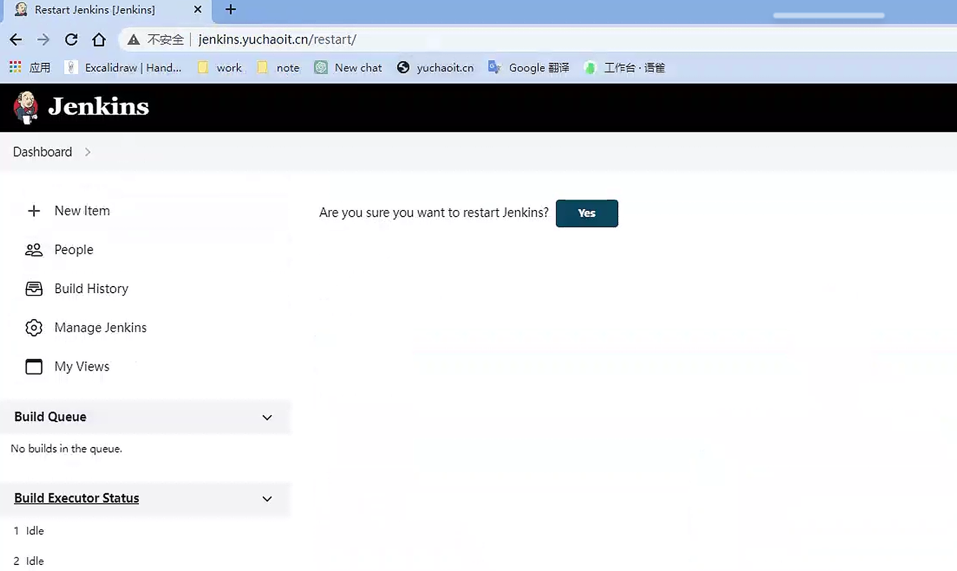
Task: Click the Build History tray icon
Action: coord(34,289)
